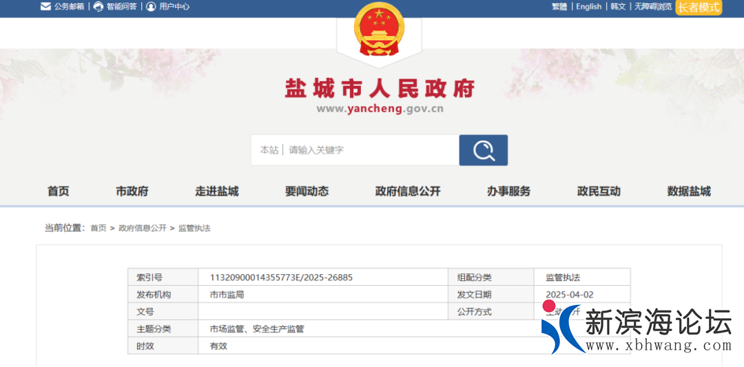Click the 公务邮箱 envelope icon
The width and height of the screenshot is (744, 367).
point(45,7)
